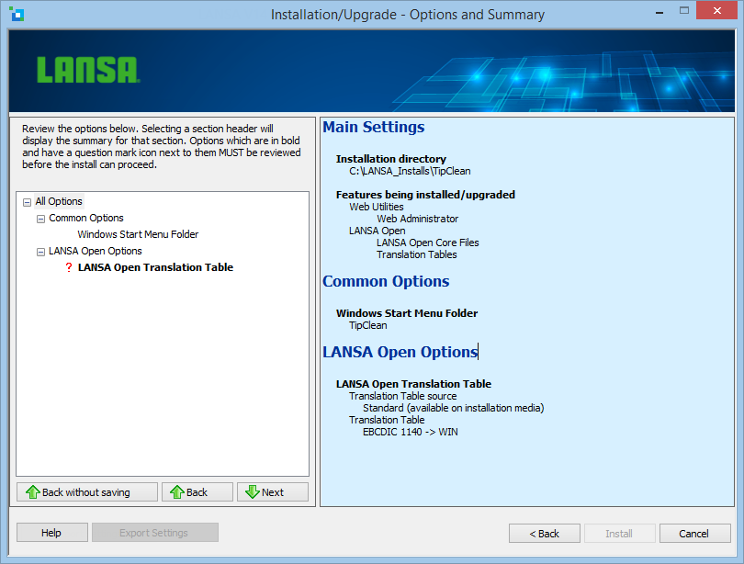Click the greyed-out Install button
Image resolution: width=744 pixels, height=564 pixels.
point(620,534)
